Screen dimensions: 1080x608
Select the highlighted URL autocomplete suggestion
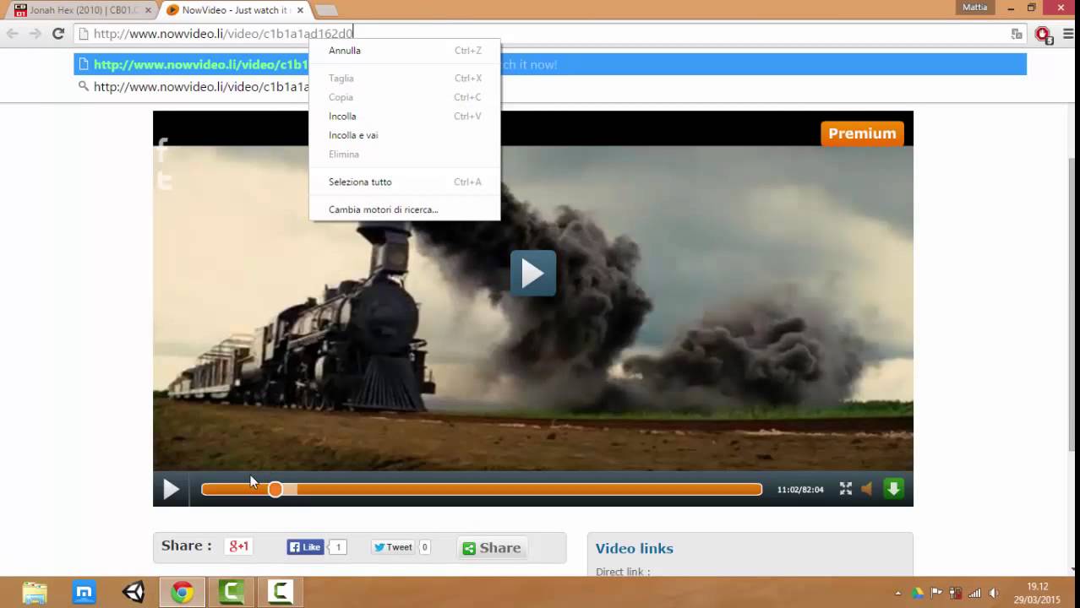550,64
